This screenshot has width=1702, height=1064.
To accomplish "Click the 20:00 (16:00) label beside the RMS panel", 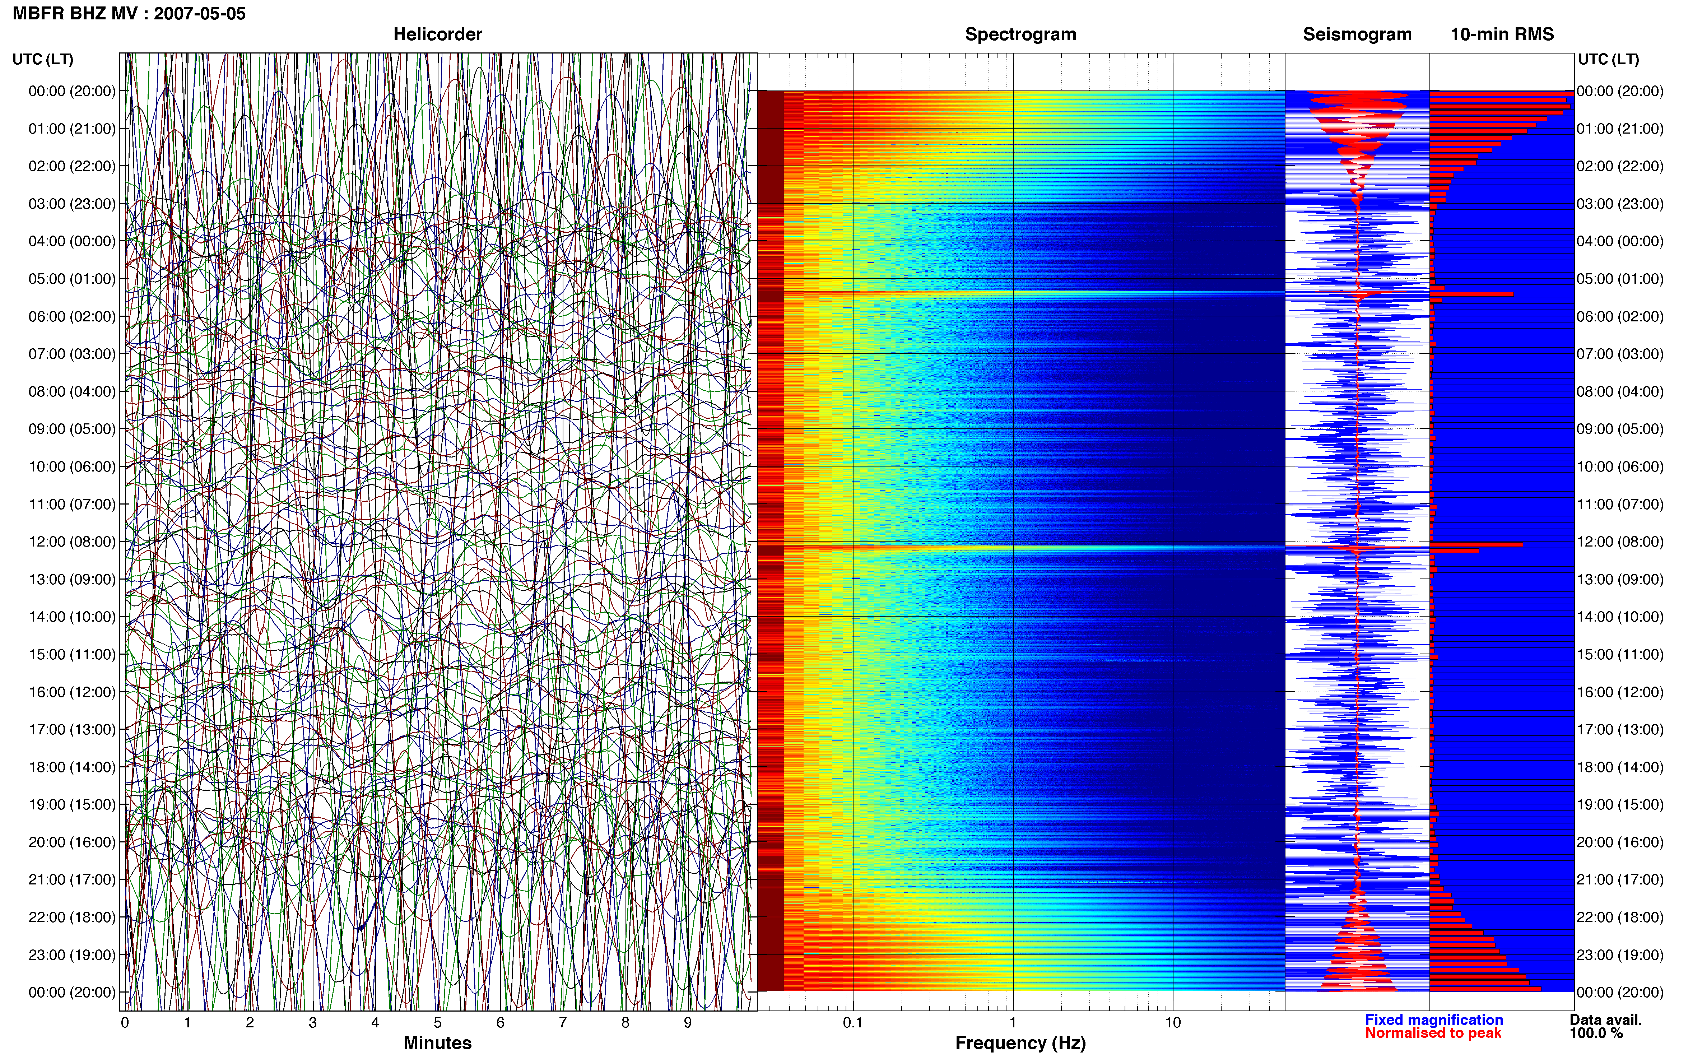I will [1620, 842].
